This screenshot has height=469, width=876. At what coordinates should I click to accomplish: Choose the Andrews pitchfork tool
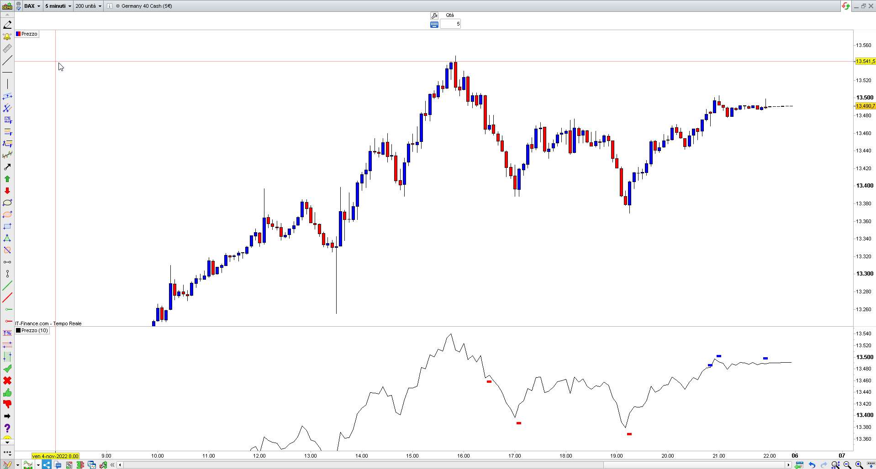point(7,108)
